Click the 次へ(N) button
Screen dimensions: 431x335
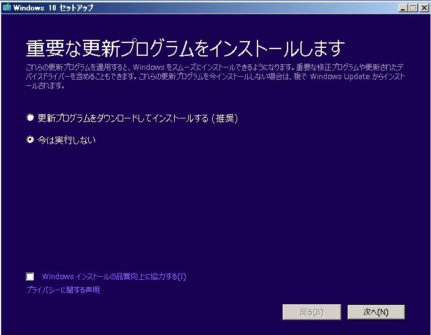tap(376, 312)
